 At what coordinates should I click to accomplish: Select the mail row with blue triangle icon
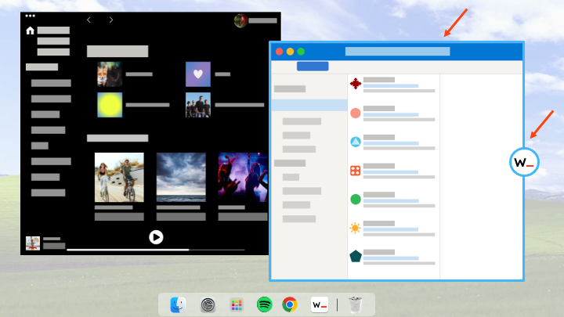(x=393, y=142)
